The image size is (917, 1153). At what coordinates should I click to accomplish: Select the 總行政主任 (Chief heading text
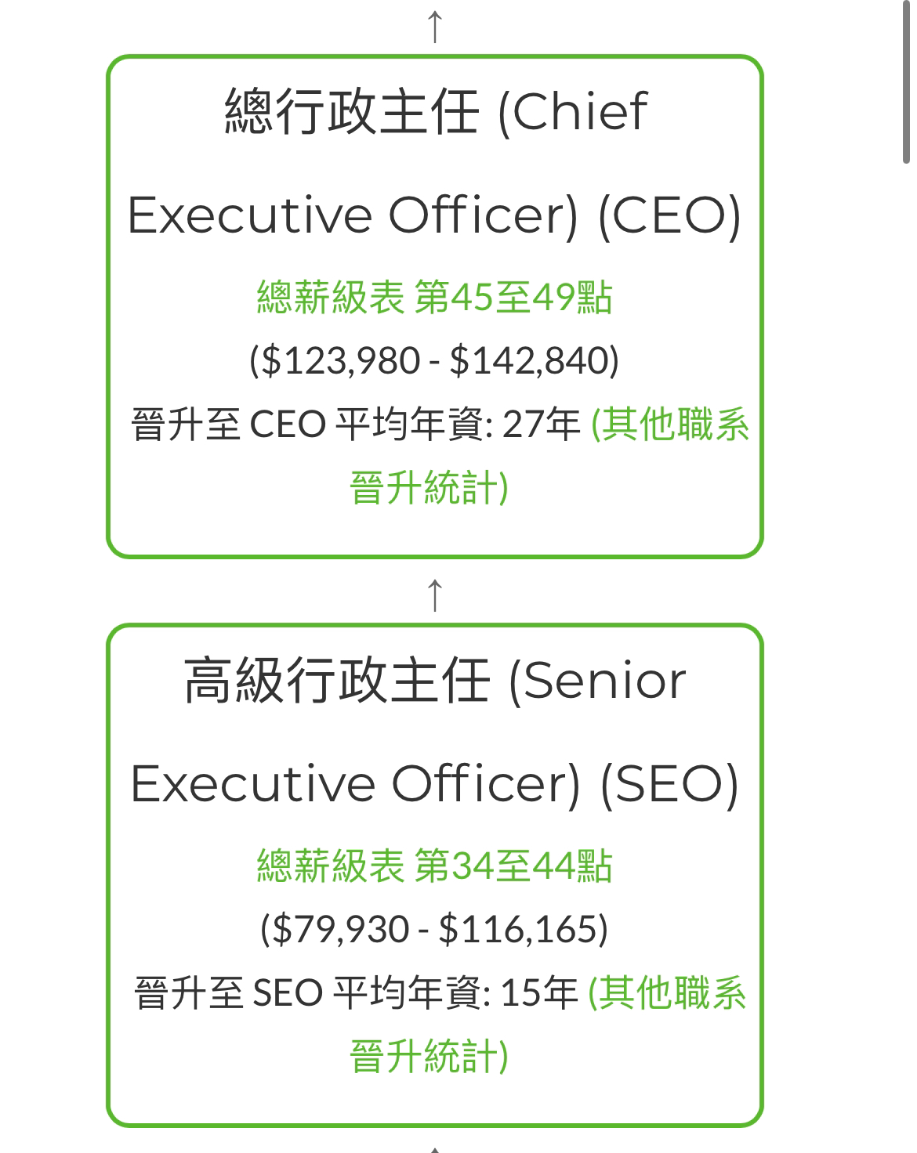(436, 111)
